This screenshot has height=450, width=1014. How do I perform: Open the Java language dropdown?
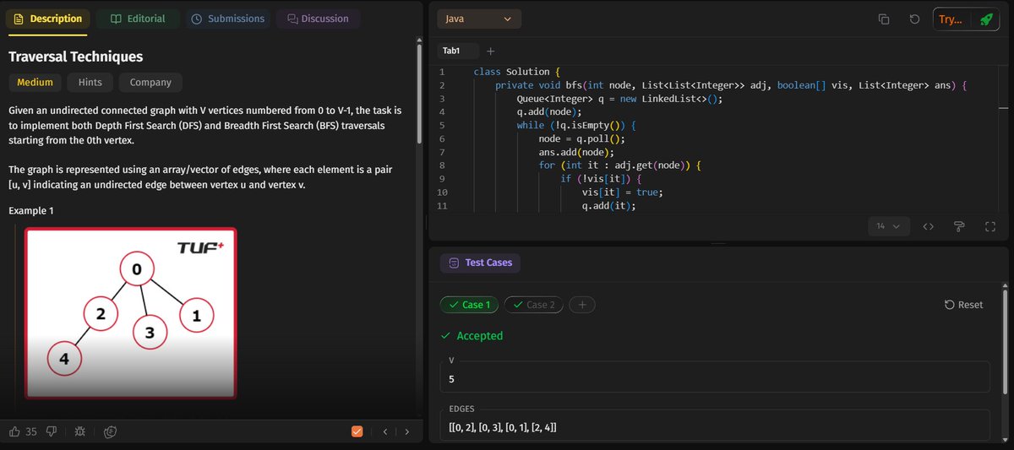coord(479,19)
